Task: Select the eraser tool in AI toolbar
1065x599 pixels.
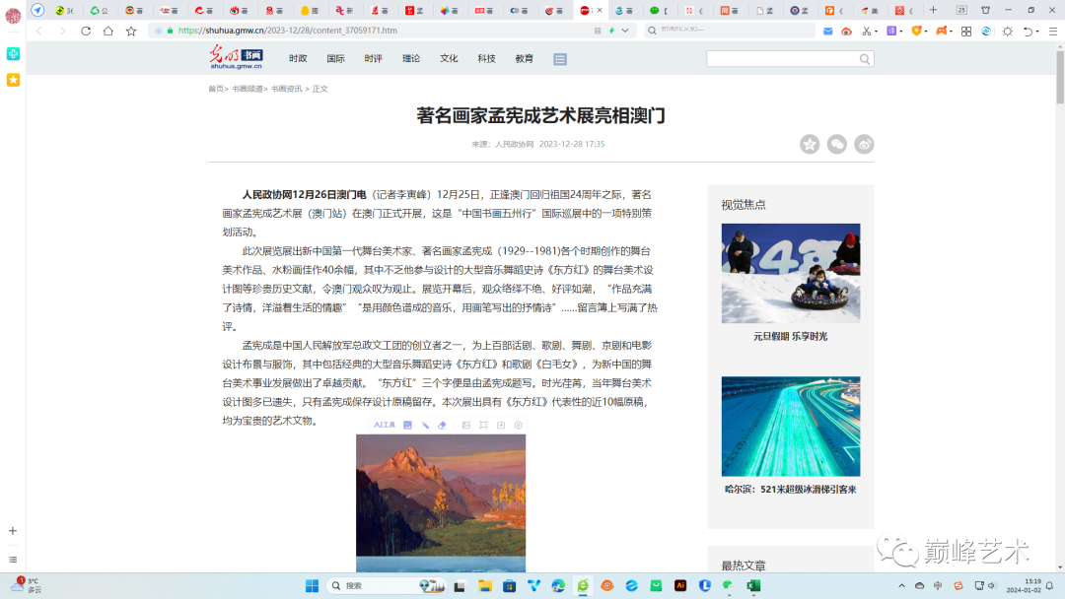Action: point(443,425)
